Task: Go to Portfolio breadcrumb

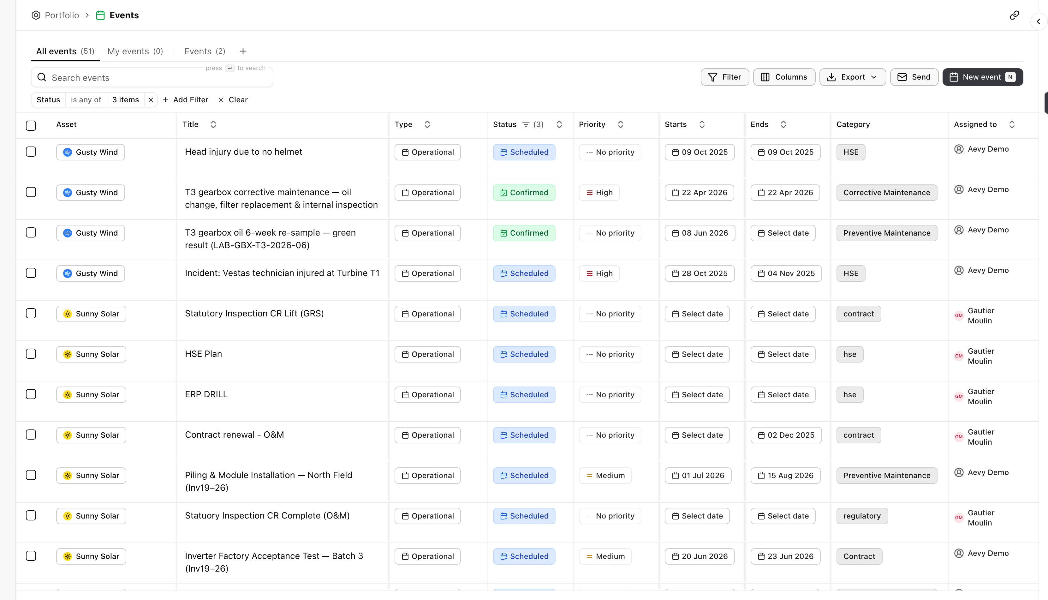Action: [62, 15]
